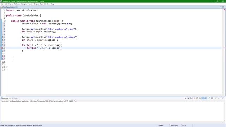Image resolution: width=226 pixels, height=127 pixels.
Task: Open the Run menu
Action: [x=42, y=4]
